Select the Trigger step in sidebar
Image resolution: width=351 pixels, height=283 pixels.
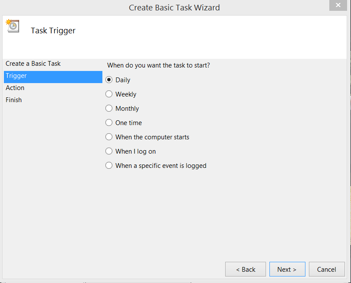16,76
